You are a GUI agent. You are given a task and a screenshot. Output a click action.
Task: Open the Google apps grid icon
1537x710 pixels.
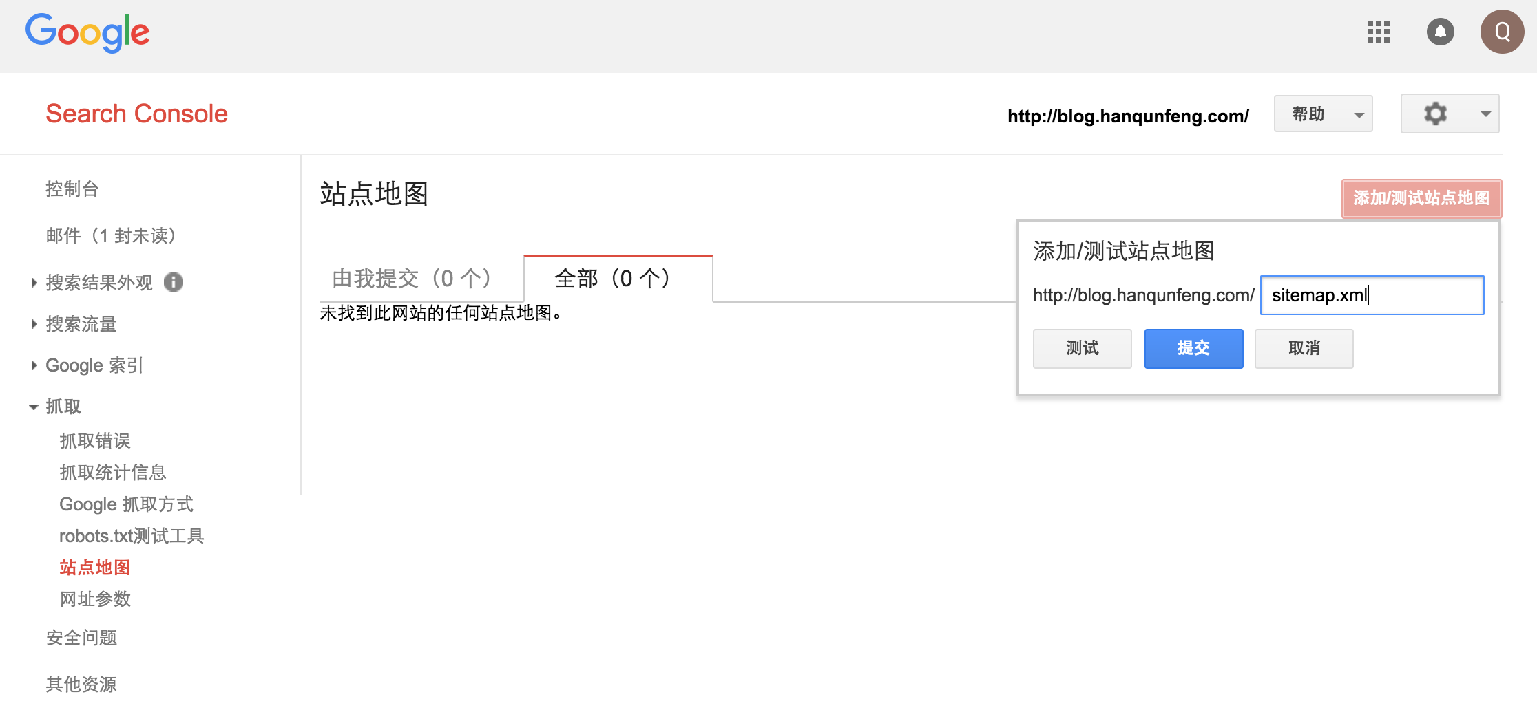[x=1379, y=32]
